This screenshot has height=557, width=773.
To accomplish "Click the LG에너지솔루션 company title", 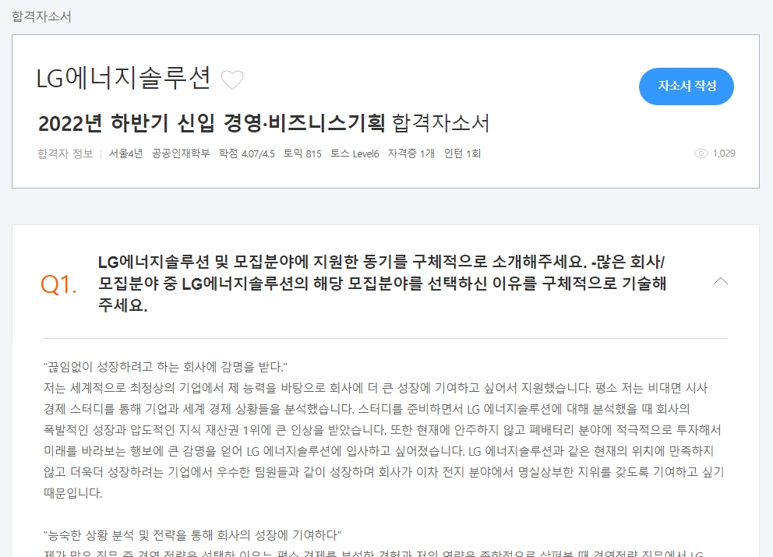I will click(124, 79).
